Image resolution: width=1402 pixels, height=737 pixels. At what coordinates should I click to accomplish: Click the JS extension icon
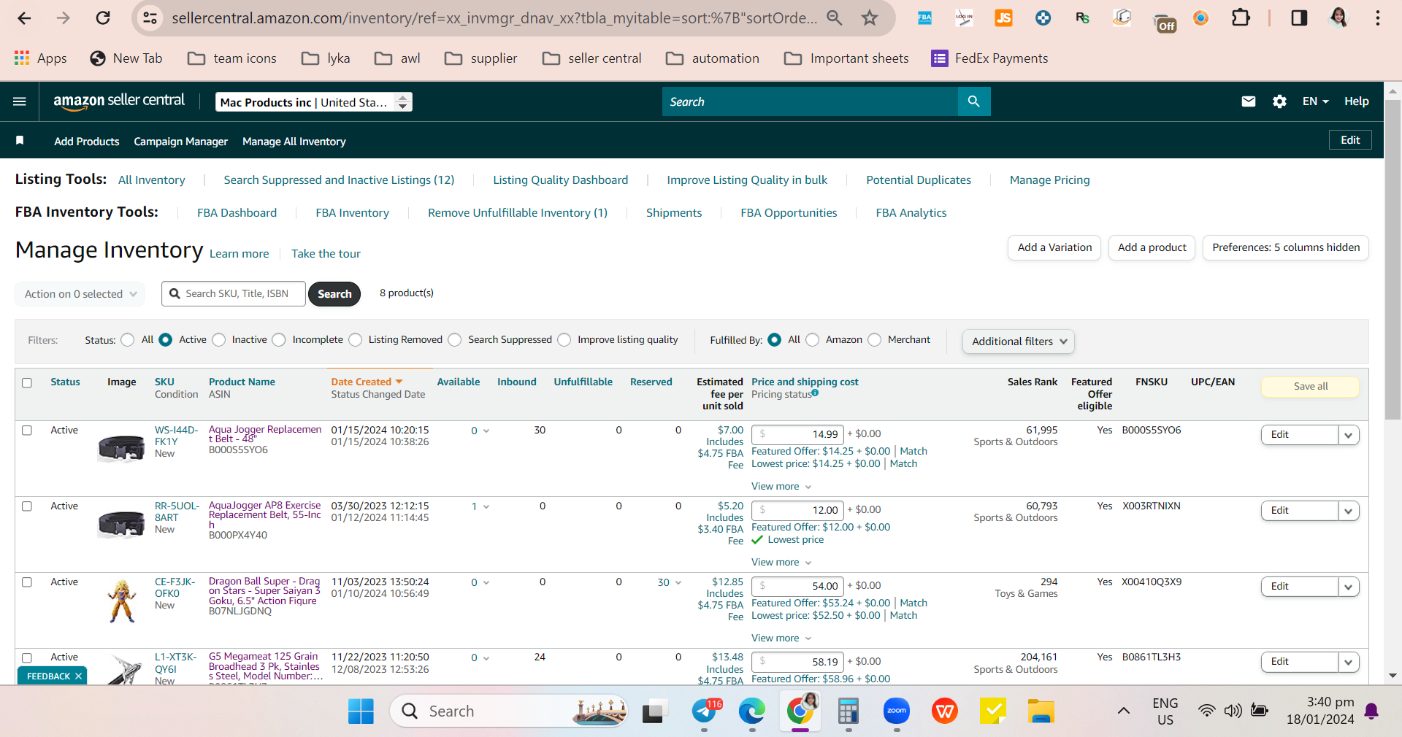point(1004,18)
